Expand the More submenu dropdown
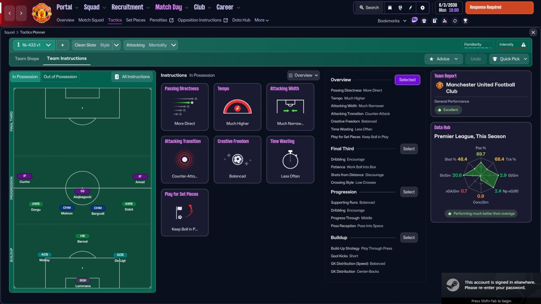The image size is (541, 304). coord(262,20)
